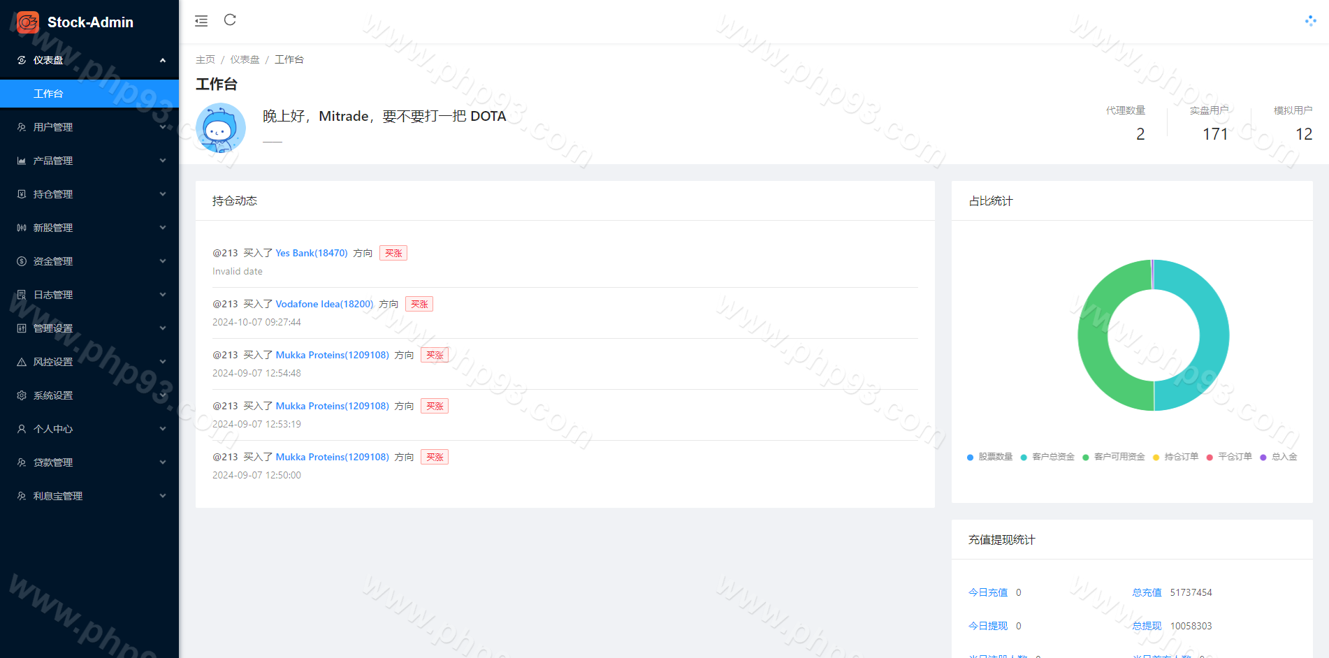Collapse the sidebar with the menu fold icon
Screen dimensions: 1329x658
click(201, 21)
